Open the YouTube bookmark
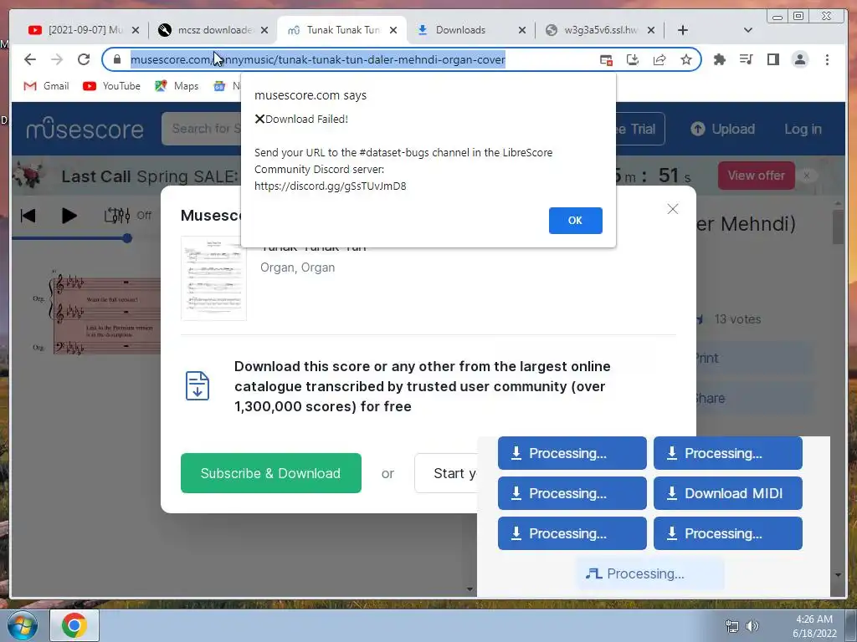This screenshot has height=642, width=857. coord(111,86)
